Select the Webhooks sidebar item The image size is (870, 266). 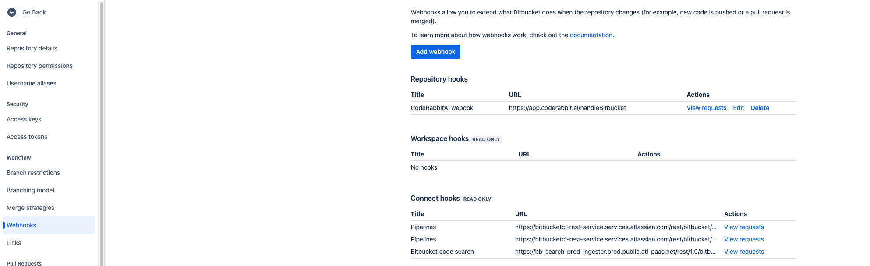pos(21,225)
